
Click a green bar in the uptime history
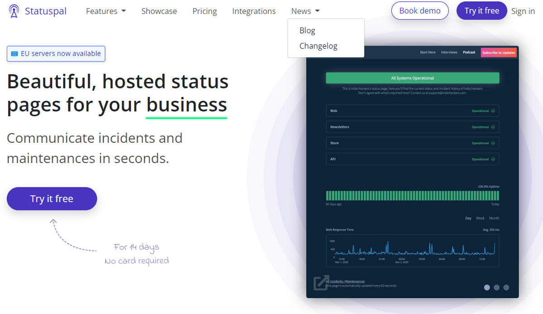412,195
